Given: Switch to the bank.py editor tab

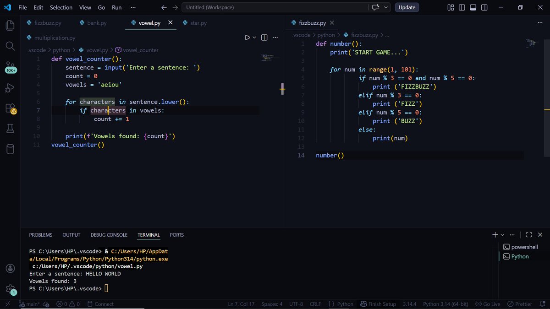Looking at the screenshot, I should point(96,22).
